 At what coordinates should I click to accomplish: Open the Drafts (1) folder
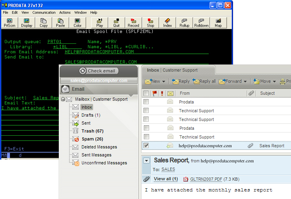(x=91, y=115)
